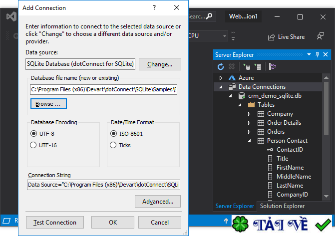Click the Connect to Database icon
This screenshot has height=236, width=335.
pos(247,67)
